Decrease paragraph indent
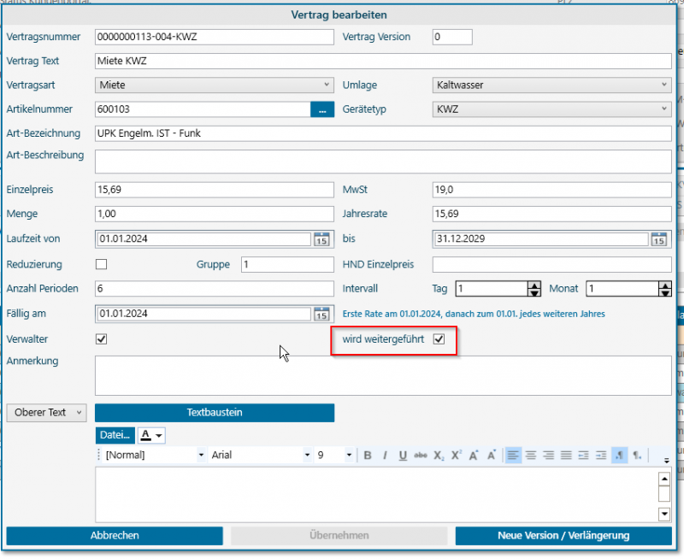 [584, 456]
